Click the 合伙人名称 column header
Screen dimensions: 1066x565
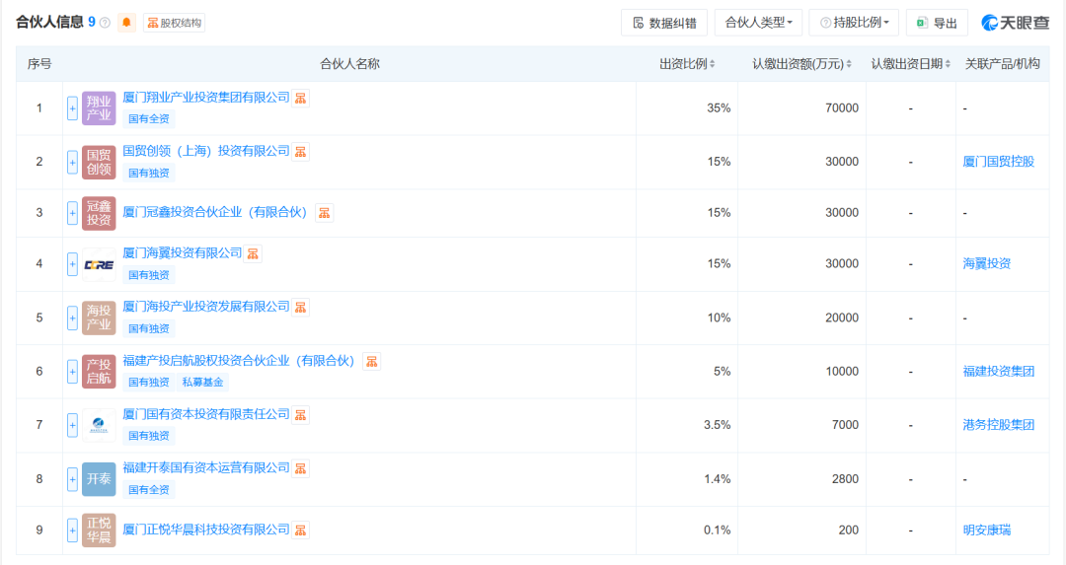[x=349, y=64]
